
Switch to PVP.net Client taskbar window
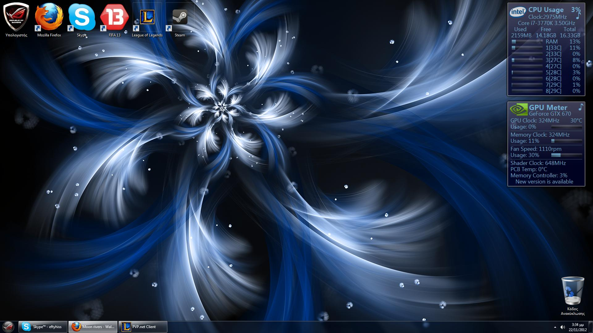pyautogui.click(x=143, y=327)
